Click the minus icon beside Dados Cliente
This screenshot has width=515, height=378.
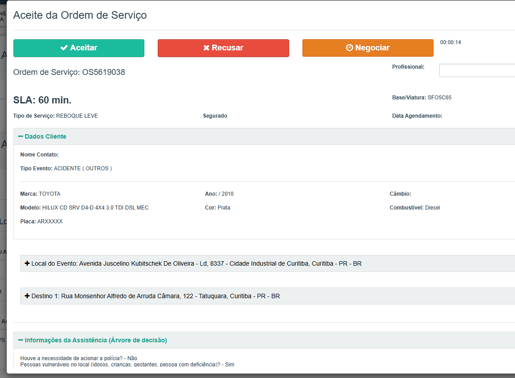tap(20, 137)
